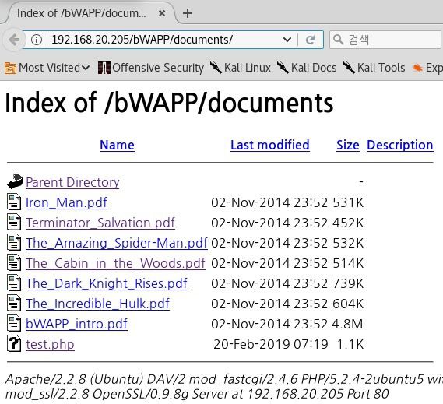The width and height of the screenshot is (443, 404).
Task: Open the site information icon in the address bar
Action: [37, 40]
